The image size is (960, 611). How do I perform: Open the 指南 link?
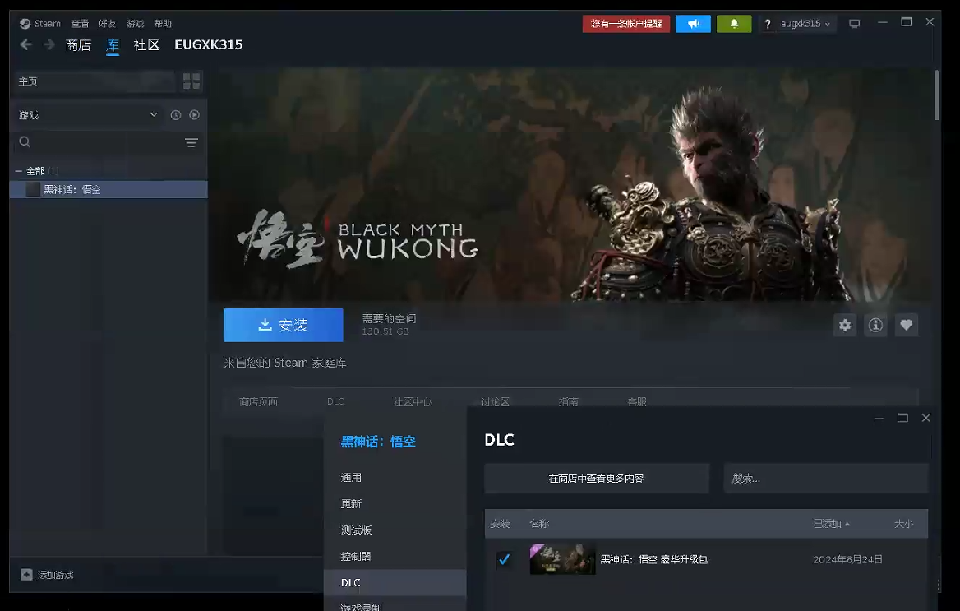click(x=568, y=401)
